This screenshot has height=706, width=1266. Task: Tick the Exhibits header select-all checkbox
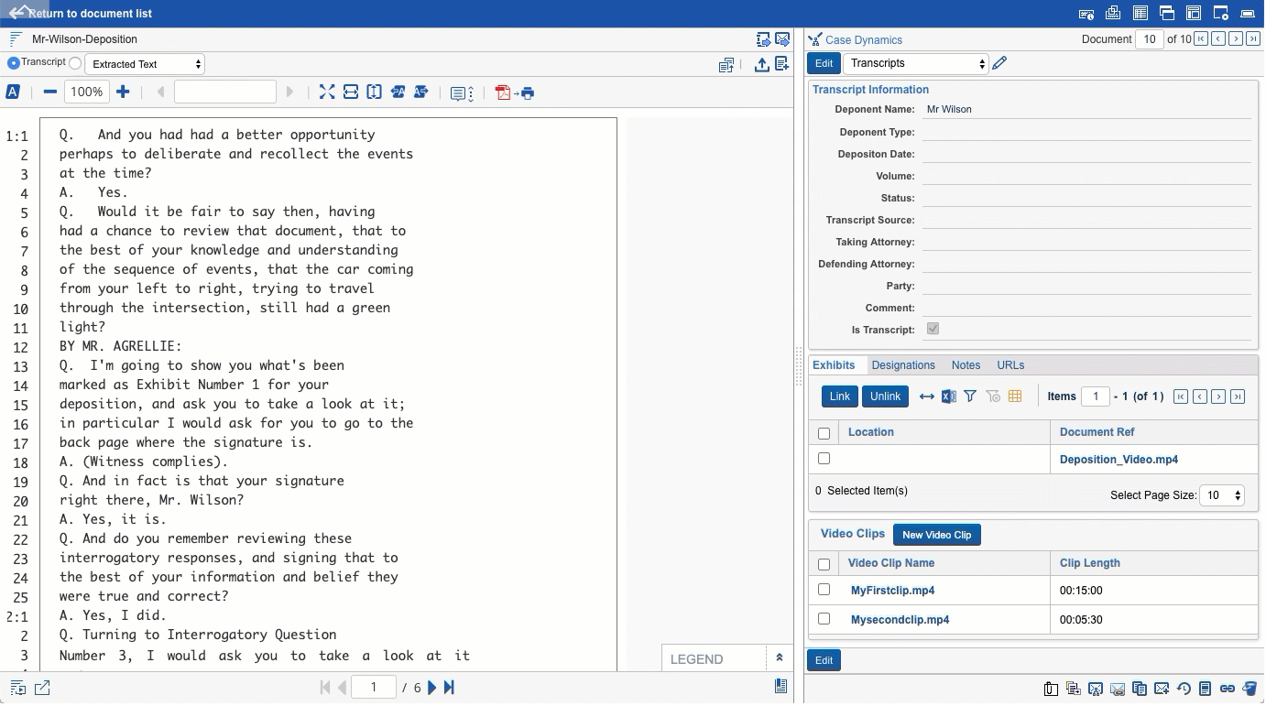824,433
